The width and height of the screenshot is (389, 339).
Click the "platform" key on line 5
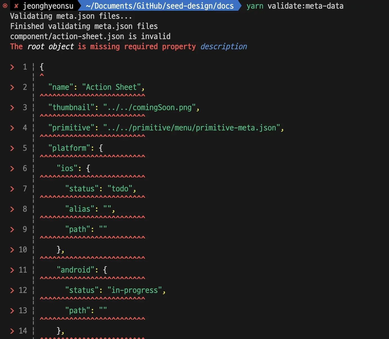point(69,148)
